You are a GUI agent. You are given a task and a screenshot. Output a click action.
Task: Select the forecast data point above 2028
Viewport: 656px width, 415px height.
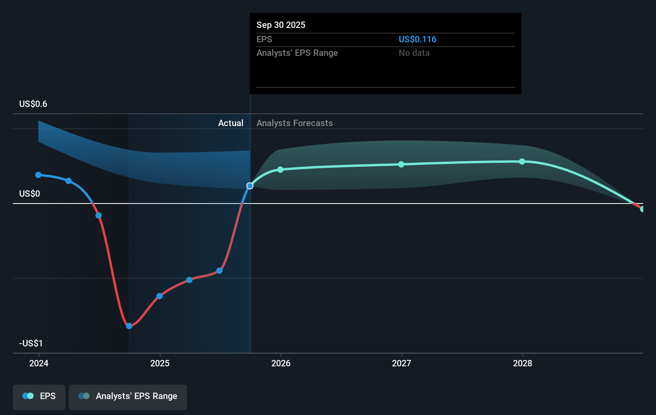pyautogui.click(x=522, y=162)
